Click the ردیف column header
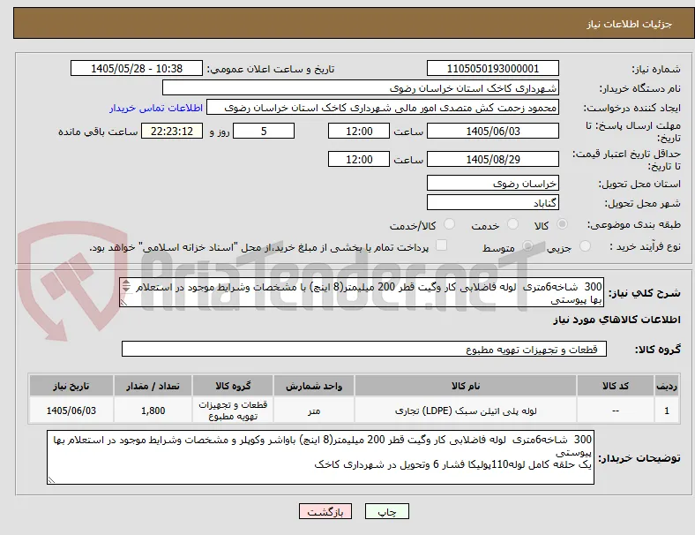 pos(666,386)
